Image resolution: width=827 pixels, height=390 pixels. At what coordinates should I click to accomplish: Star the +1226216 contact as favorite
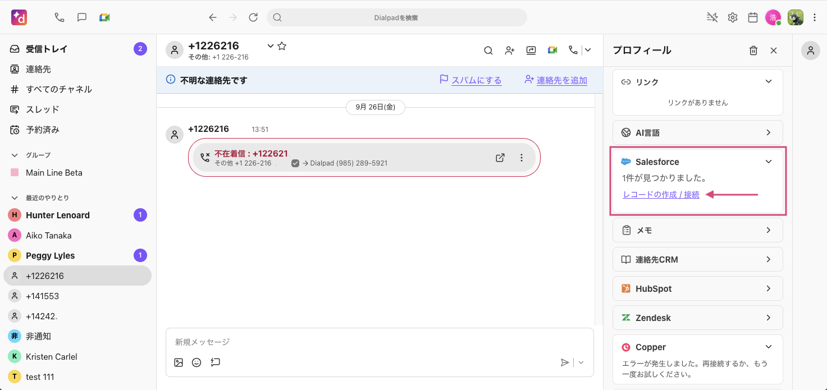tap(282, 46)
